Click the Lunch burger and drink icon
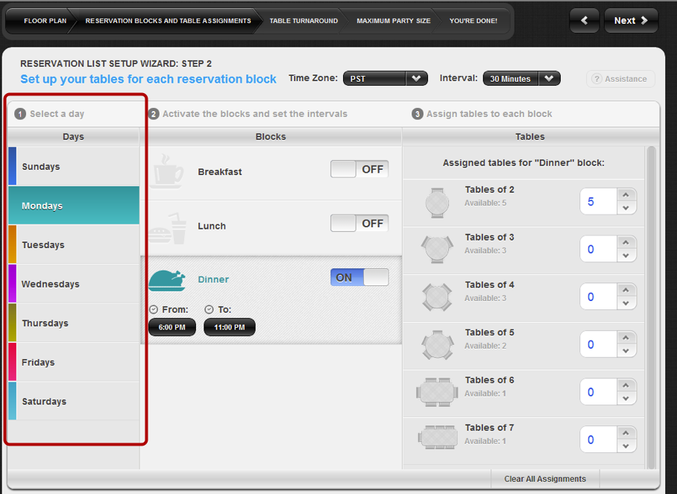677x494 pixels. pos(168,229)
